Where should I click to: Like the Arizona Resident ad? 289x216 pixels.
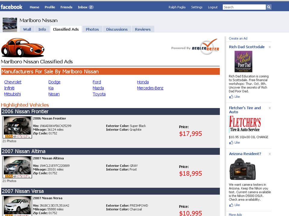[x=235, y=205]
